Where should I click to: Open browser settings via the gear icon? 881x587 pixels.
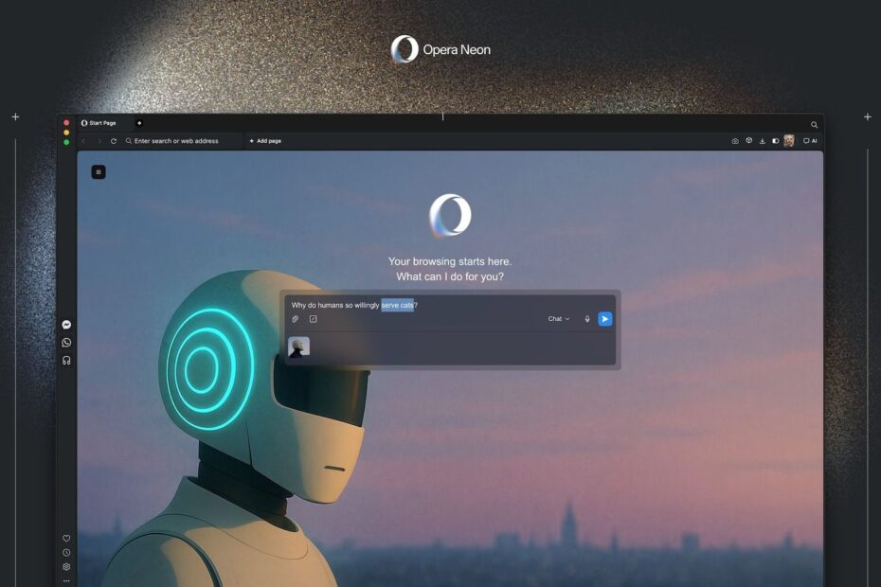[65, 566]
